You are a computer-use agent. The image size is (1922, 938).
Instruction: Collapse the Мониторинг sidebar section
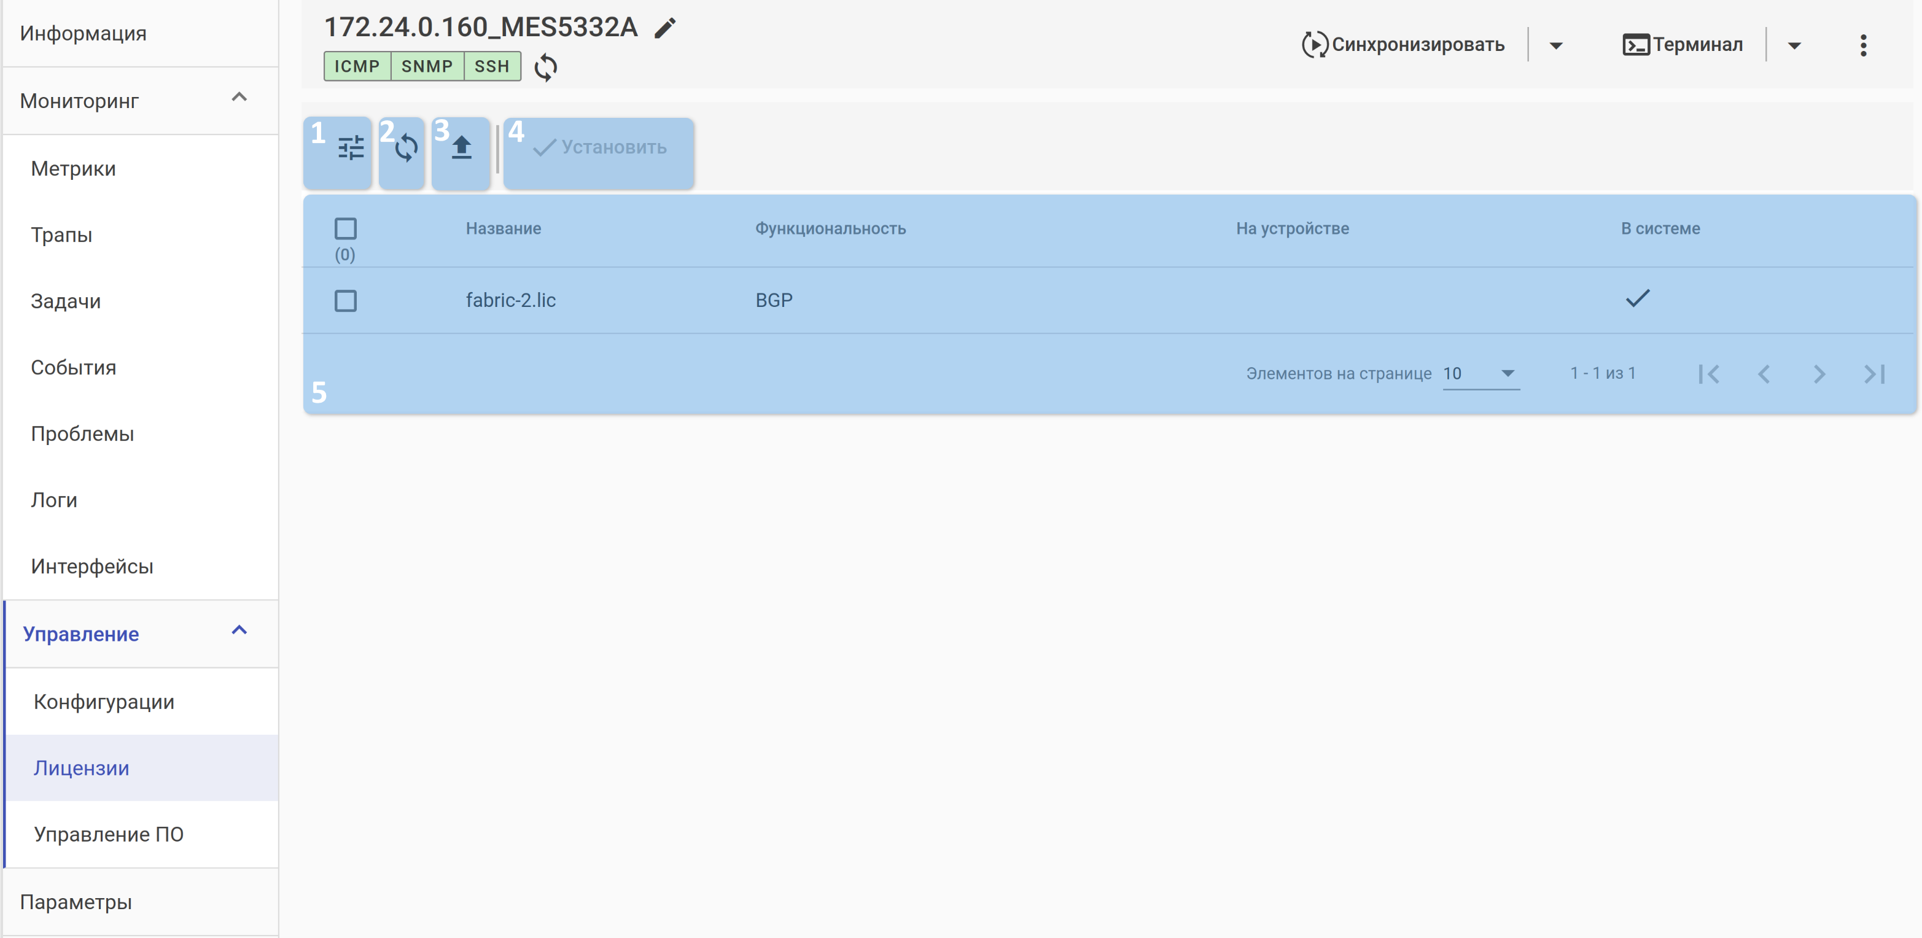click(239, 98)
